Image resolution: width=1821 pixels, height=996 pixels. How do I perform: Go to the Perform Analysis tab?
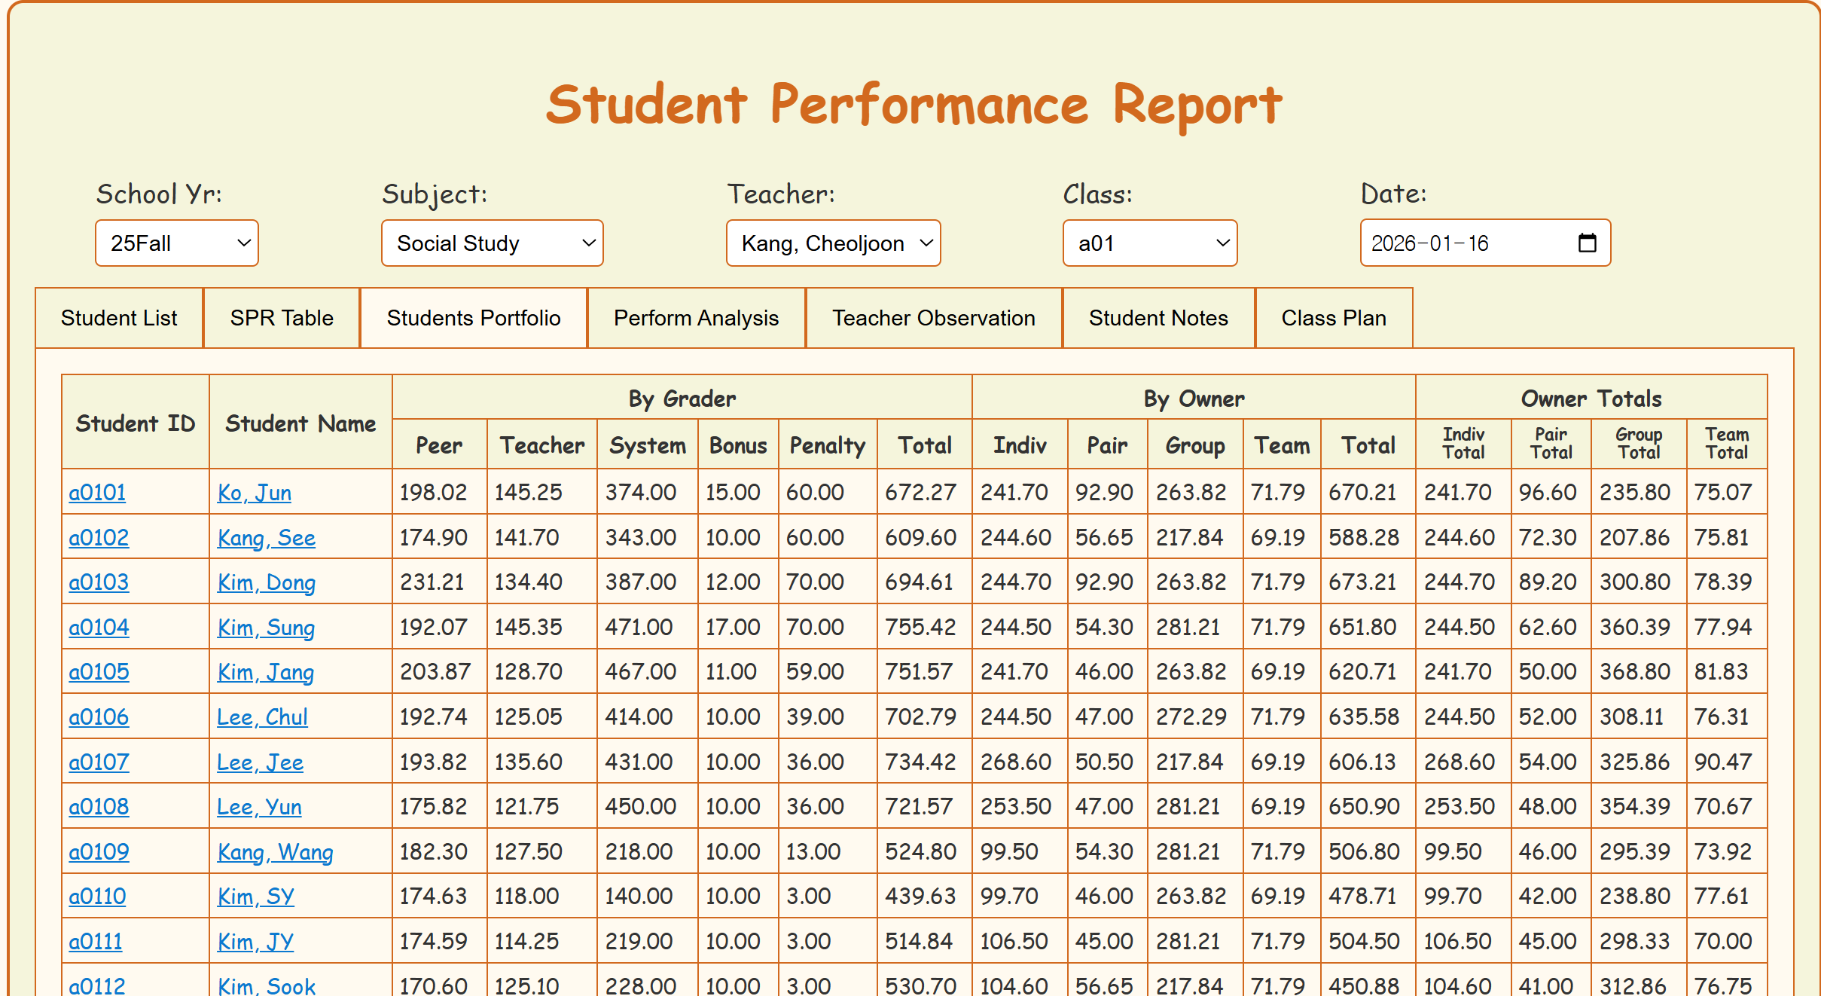tap(696, 318)
